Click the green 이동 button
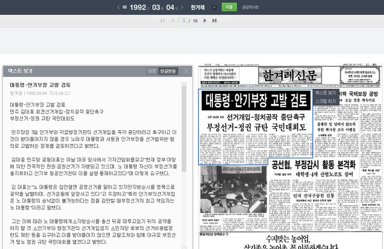Image resolution: width=384 pixels, height=249 pixels. (229, 7)
